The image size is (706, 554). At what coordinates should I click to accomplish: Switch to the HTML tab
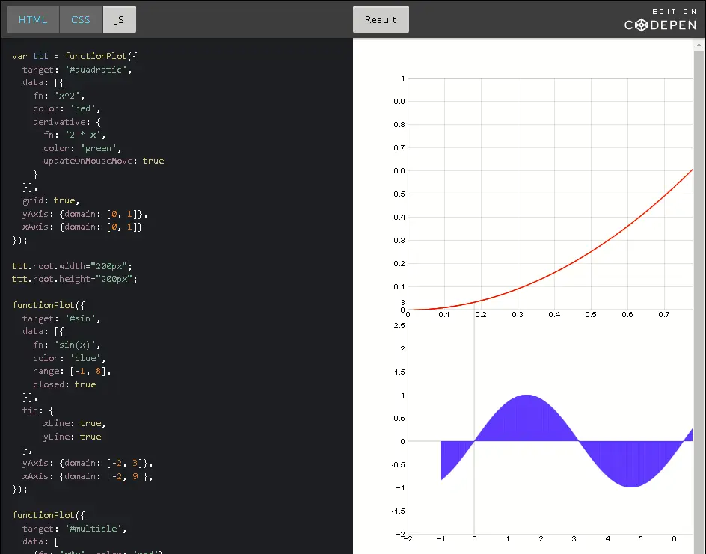pos(33,19)
